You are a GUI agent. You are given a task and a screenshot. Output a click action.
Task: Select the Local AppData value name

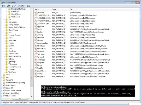pos(43,43)
